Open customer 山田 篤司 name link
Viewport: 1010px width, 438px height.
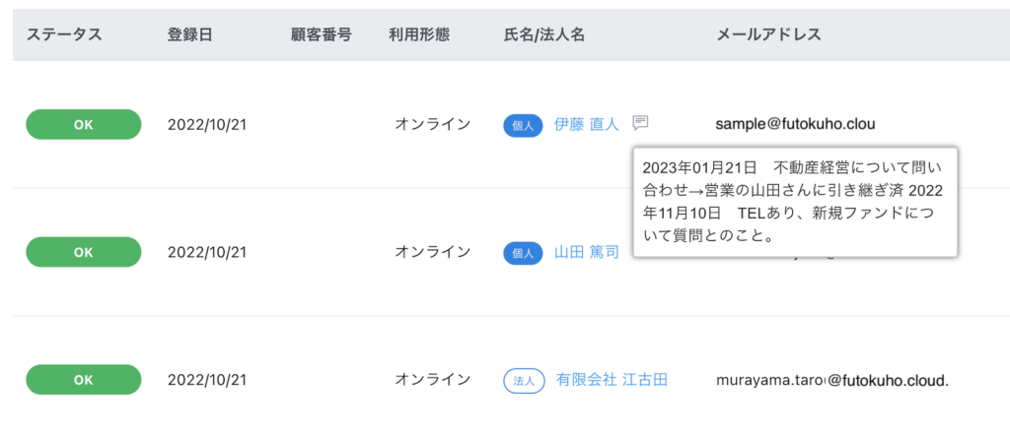586,252
